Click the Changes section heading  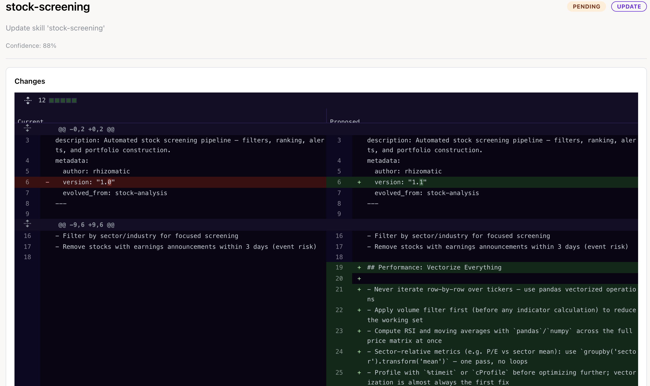pyautogui.click(x=30, y=81)
